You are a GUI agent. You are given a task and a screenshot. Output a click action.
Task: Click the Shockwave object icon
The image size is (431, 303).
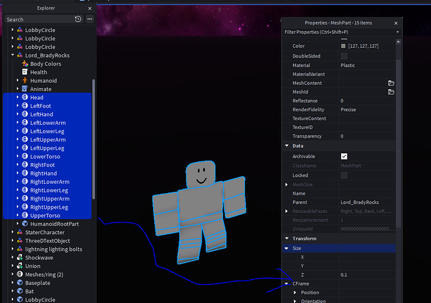(20, 257)
